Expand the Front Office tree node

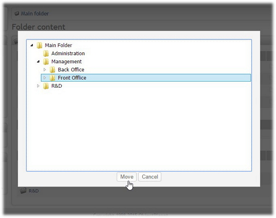click(45, 78)
